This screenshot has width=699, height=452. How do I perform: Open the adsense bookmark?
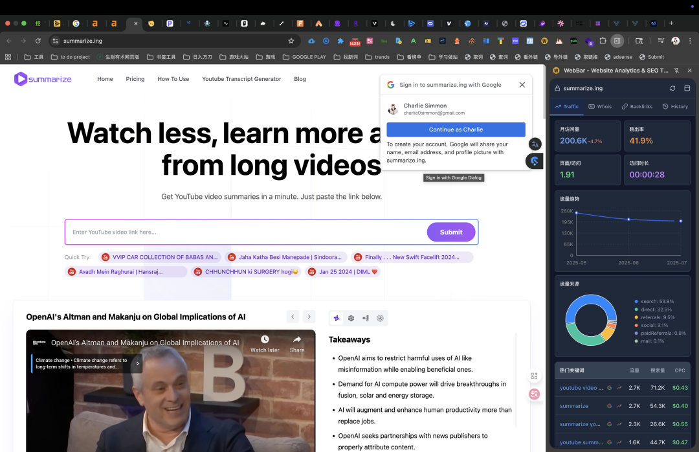click(618, 57)
